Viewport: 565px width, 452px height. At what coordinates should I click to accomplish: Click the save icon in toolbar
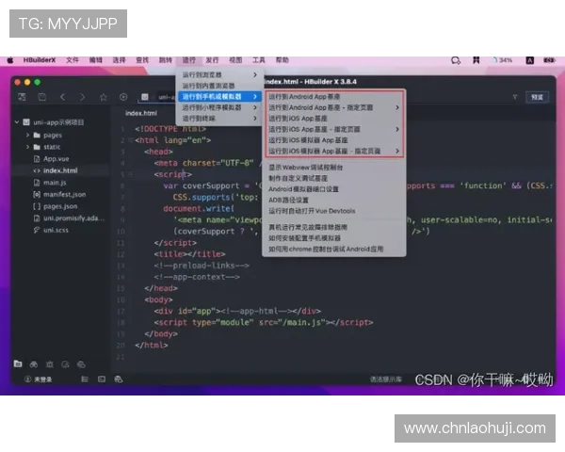(41, 97)
